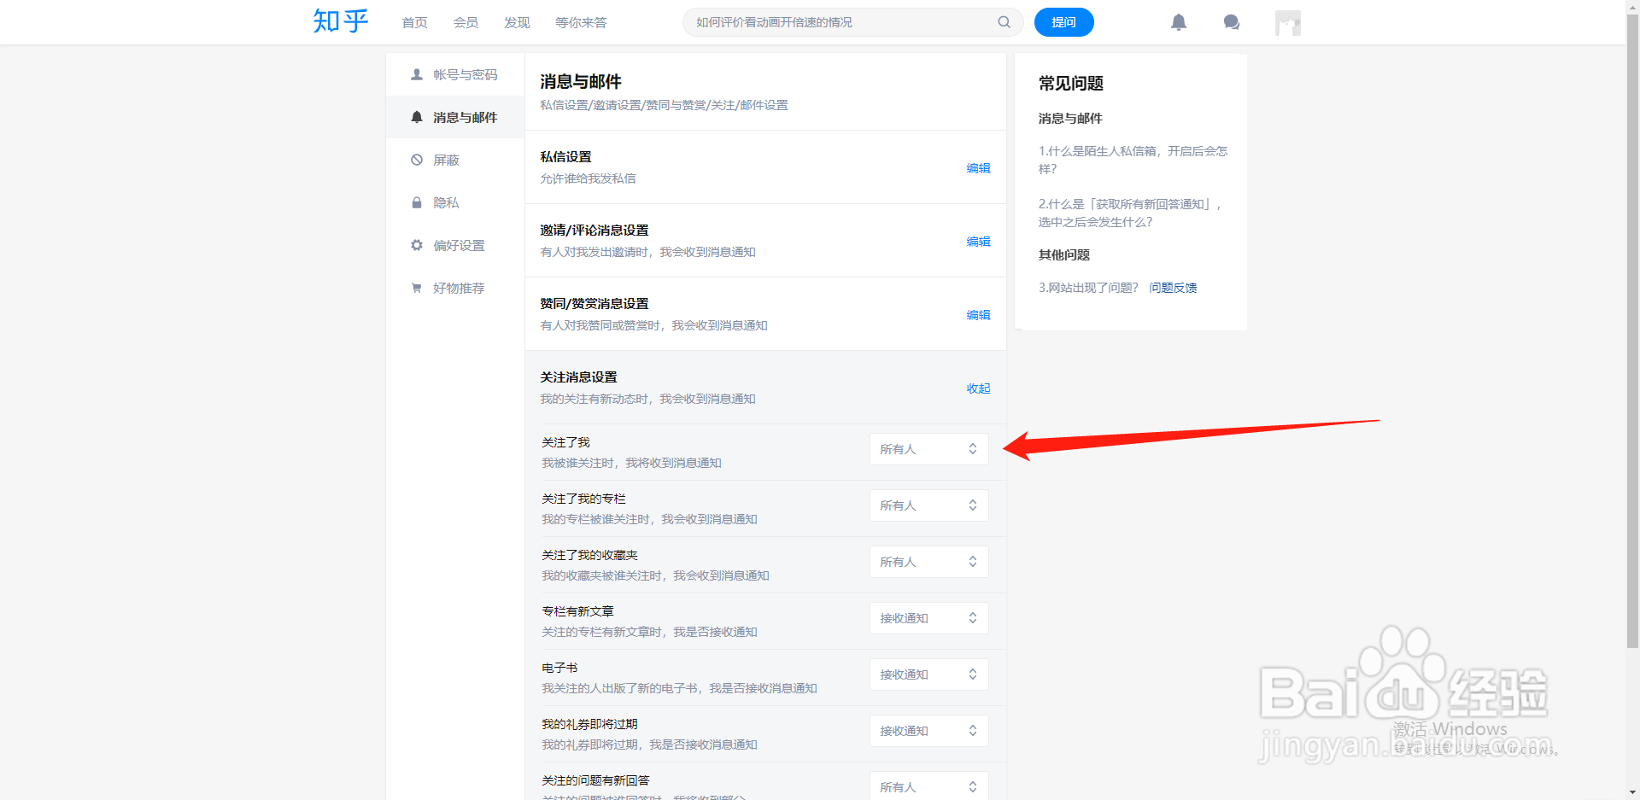Open the 所有人 dropdown for 关注了我
The image size is (1640, 800).
point(928,448)
